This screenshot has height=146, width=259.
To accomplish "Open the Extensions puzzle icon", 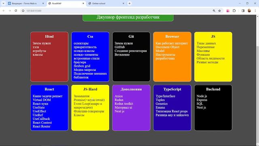I will pos(234,11).
